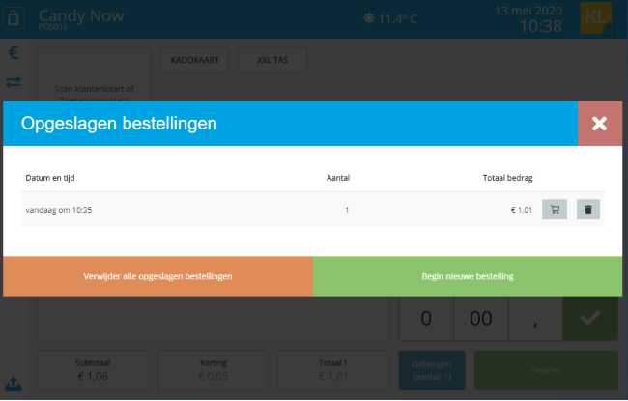Delete the saved order from 10:35
Screen dimensions: 628x401
click(x=588, y=209)
